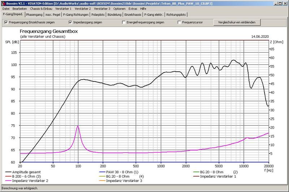The image size is (289, 192).
Task: Expand the Extras menu
Action: (x=133, y=9)
